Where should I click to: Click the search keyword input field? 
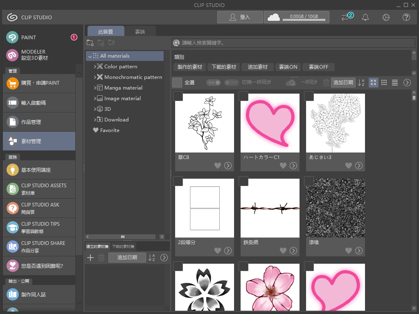293,43
